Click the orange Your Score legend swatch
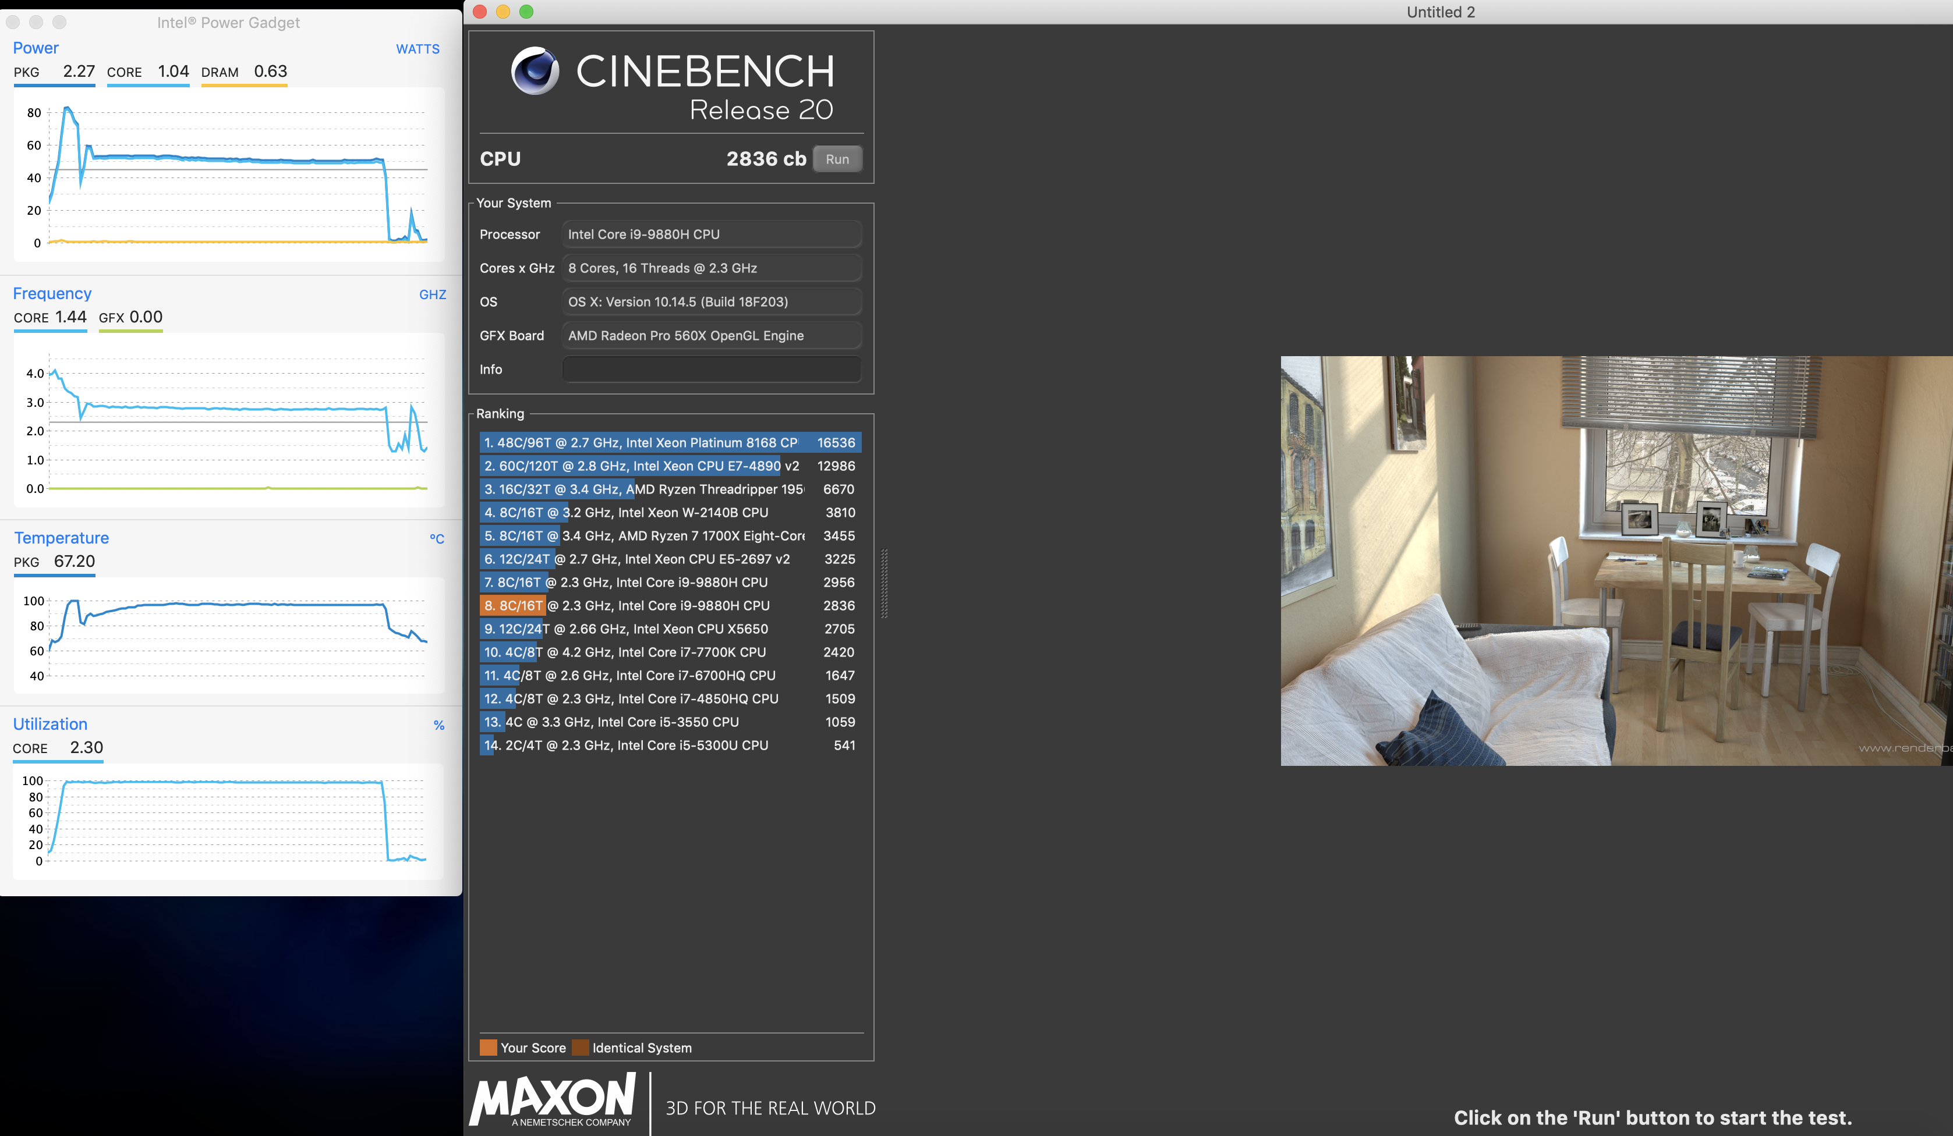Viewport: 1953px width, 1136px height. (488, 1048)
